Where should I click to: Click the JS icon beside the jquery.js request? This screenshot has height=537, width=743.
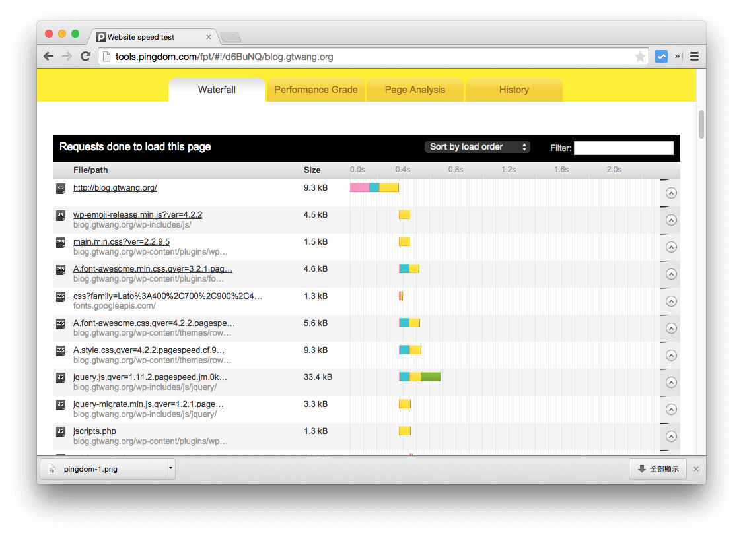(x=60, y=377)
